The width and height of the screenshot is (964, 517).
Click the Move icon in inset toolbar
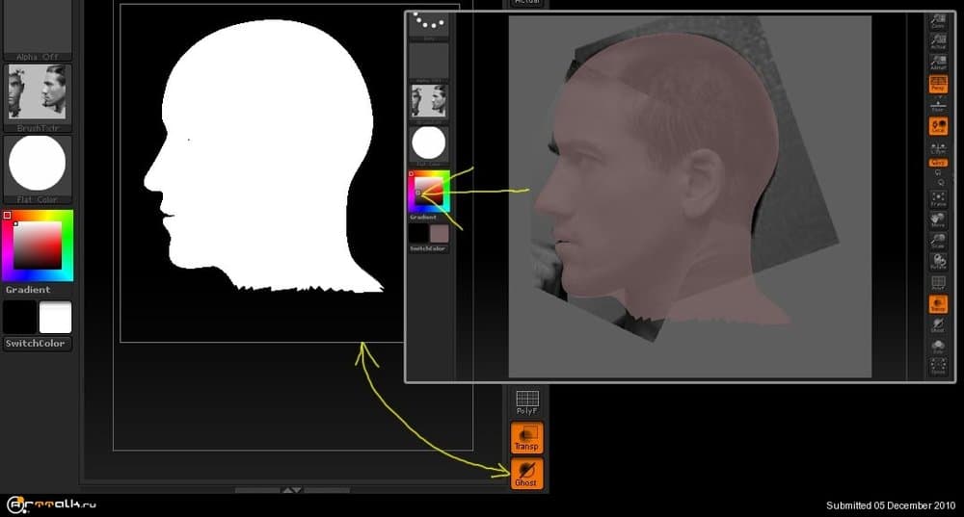pos(938,220)
